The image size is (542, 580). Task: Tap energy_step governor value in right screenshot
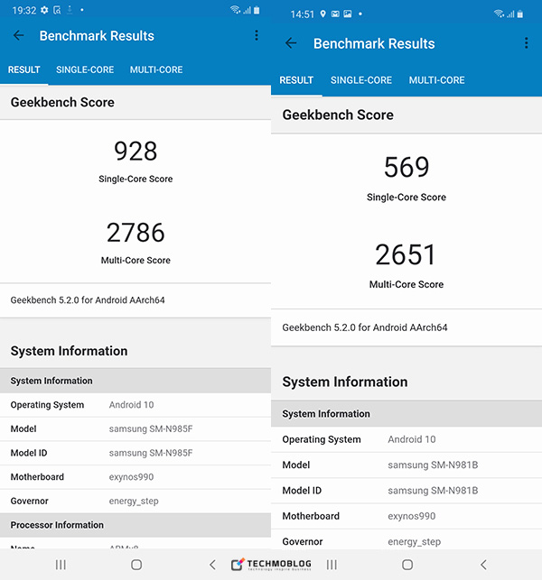coord(415,541)
